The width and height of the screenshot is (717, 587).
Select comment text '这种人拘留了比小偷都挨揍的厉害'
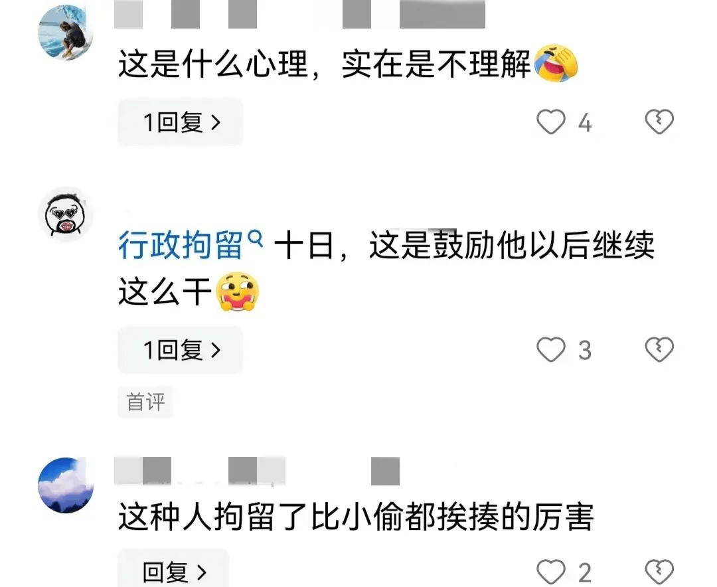pos(356,517)
